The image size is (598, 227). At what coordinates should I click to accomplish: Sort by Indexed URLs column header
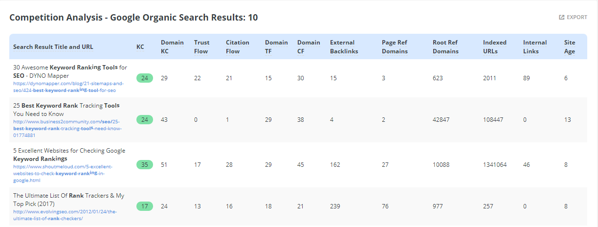click(x=494, y=47)
